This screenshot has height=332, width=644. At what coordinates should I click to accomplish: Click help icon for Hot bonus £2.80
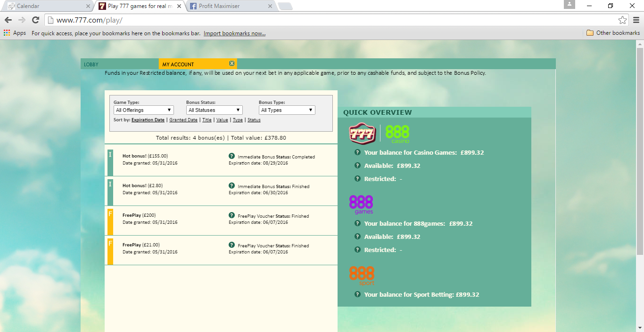pos(231,186)
